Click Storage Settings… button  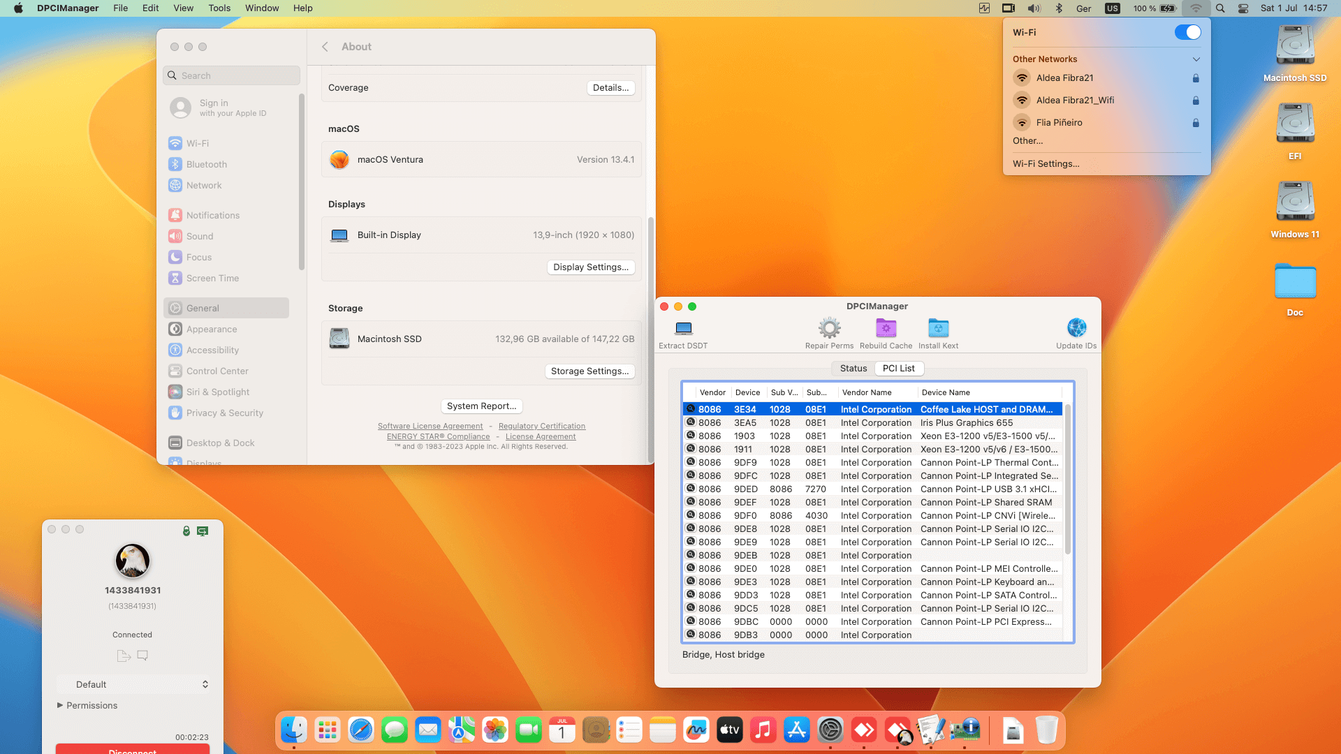click(589, 371)
